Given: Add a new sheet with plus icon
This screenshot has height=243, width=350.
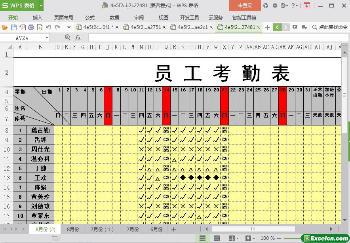Looking at the screenshot, I should (173, 229).
